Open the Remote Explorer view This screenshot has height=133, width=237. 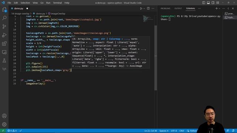(x=4, y=52)
